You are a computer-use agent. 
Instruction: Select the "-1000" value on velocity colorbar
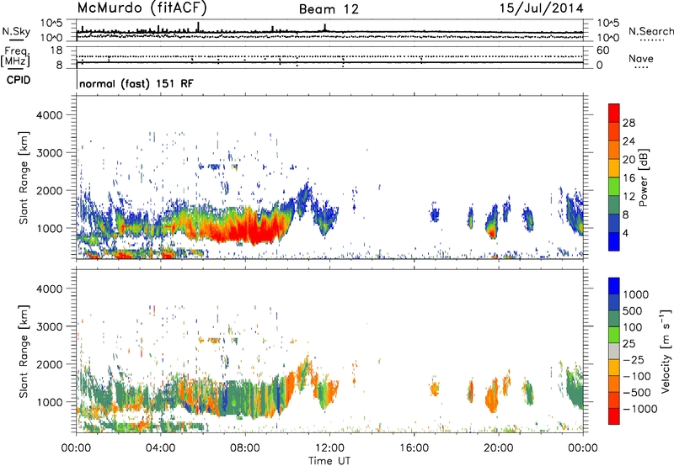click(x=639, y=409)
